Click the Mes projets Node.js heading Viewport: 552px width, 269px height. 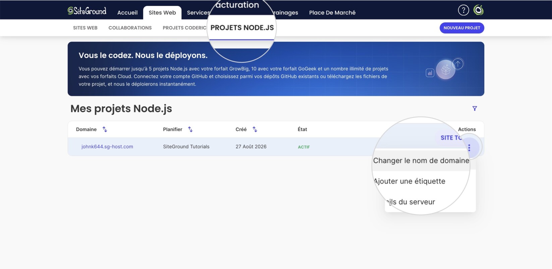coord(121,109)
